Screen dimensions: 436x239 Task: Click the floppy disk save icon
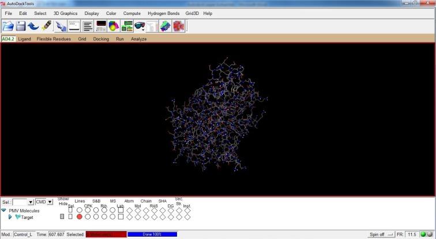21,26
